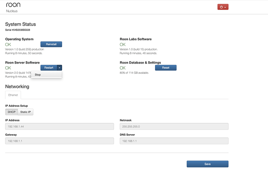Restart the Roon Server Software
The width and height of the screenshot is (268, 171).
coord(49,68)
